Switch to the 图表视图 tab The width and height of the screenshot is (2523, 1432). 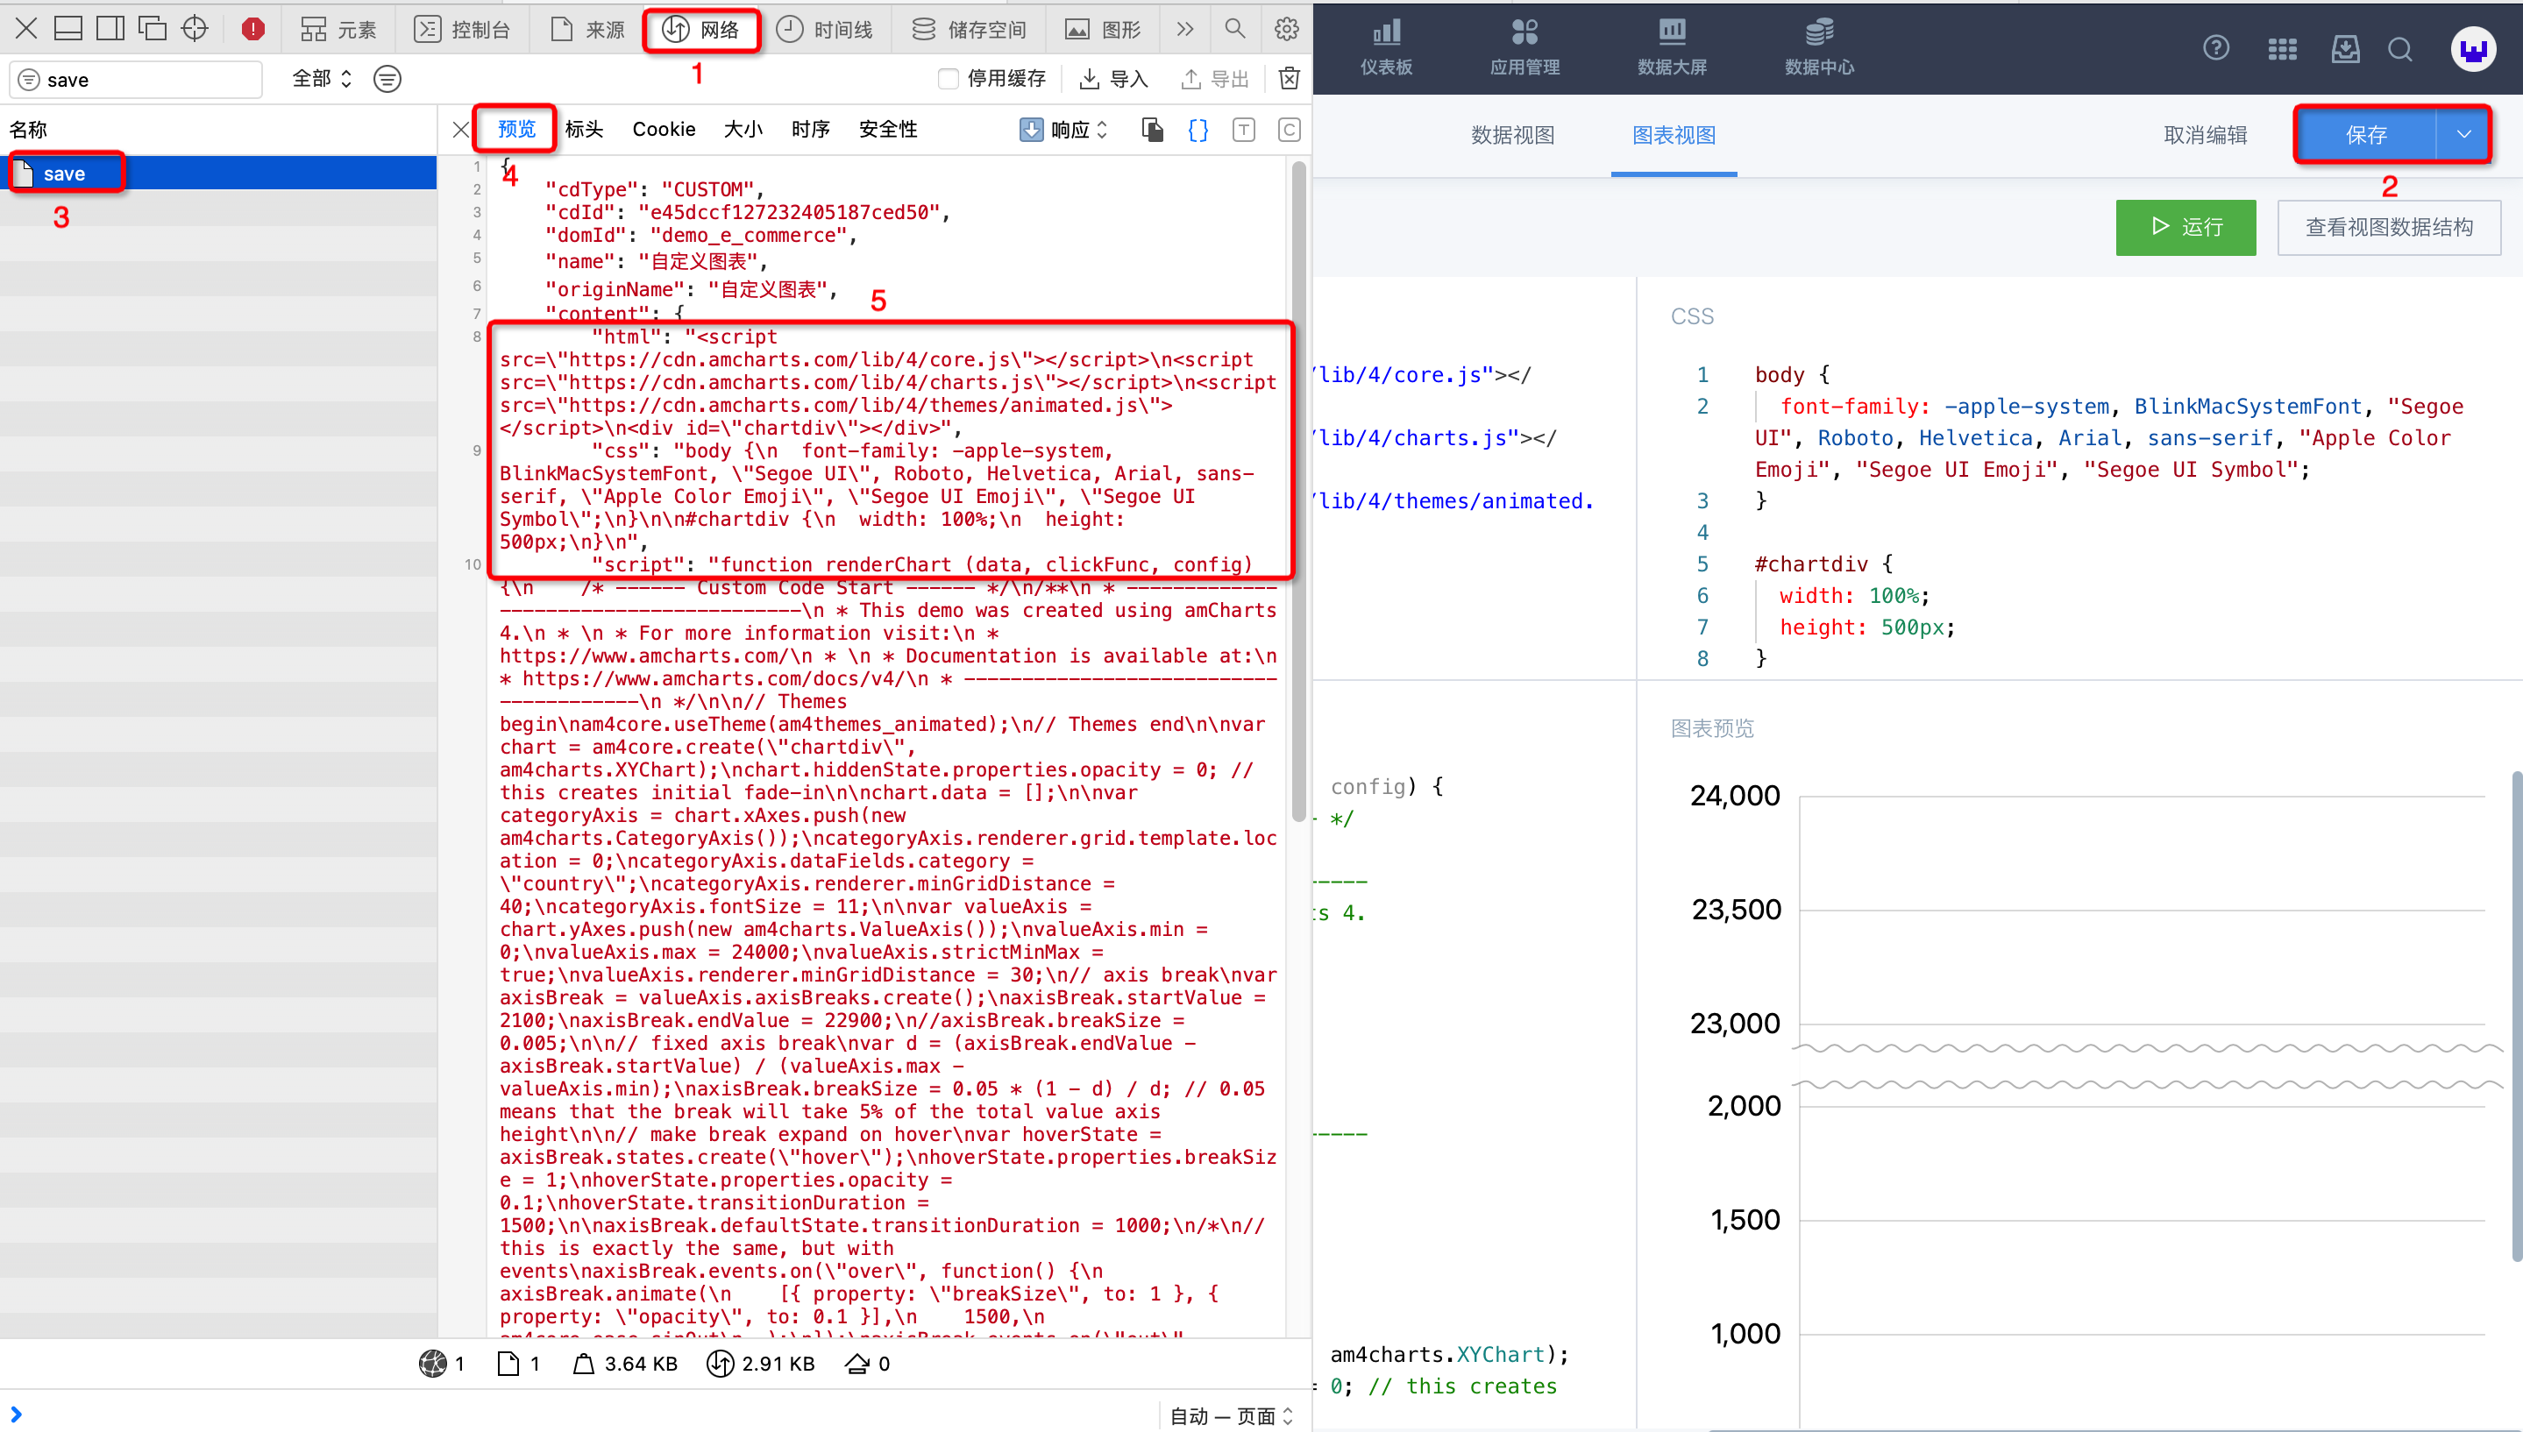(x=1674, y=135)
